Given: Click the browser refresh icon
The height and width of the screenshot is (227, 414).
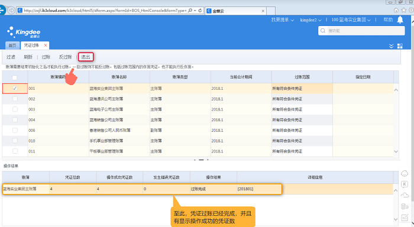Looking at the screenshot, I should coord(200,11).
